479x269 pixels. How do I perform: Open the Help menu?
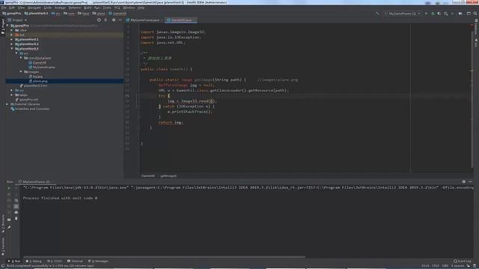click(141, 7)
